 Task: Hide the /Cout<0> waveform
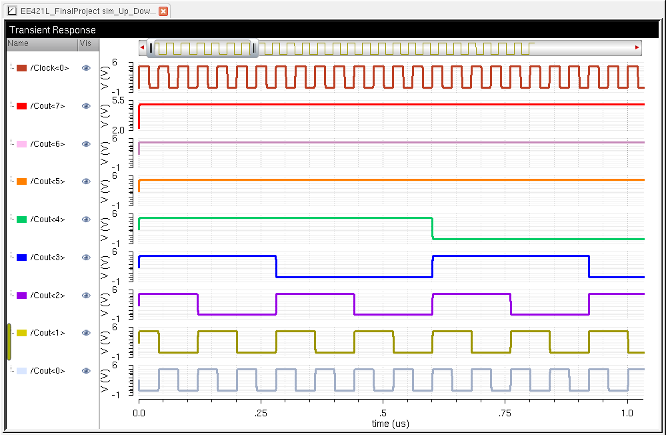click(85, 371)
